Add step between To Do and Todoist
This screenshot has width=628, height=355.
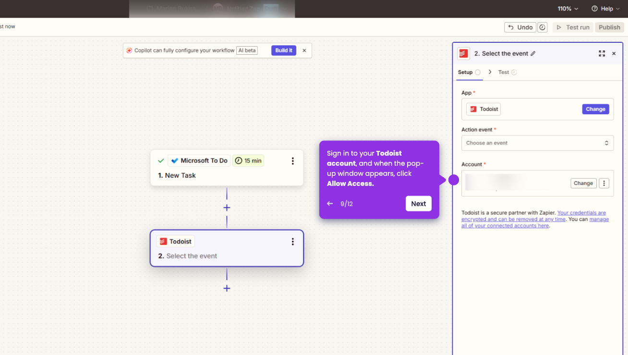pyautogui.click(x=227, y=208)
